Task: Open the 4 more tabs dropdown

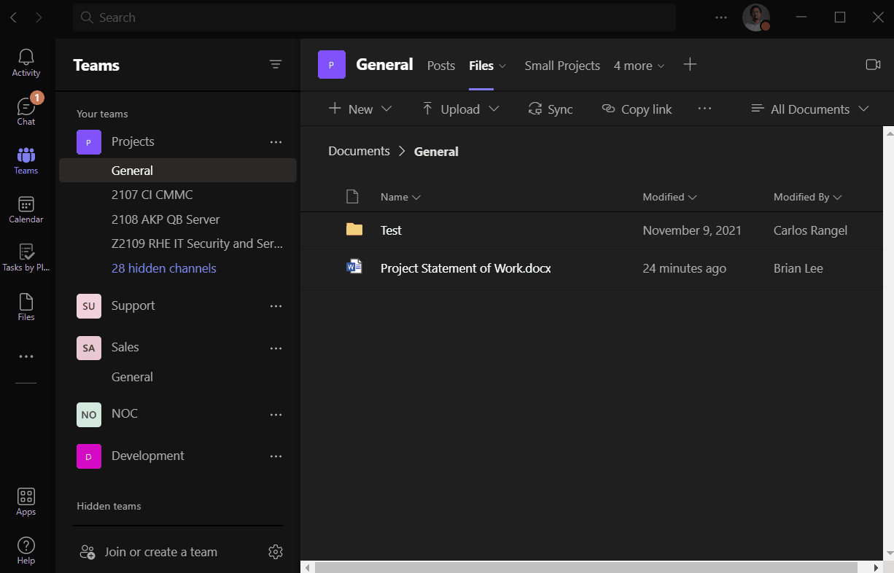Action: 640,66
